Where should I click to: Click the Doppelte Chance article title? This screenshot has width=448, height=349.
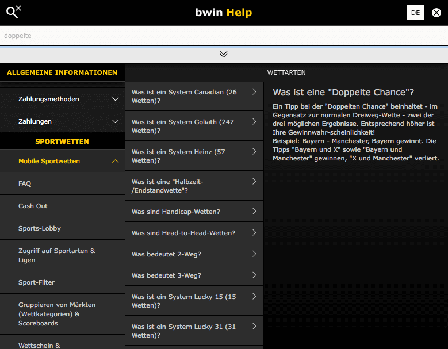coord(343,92)
